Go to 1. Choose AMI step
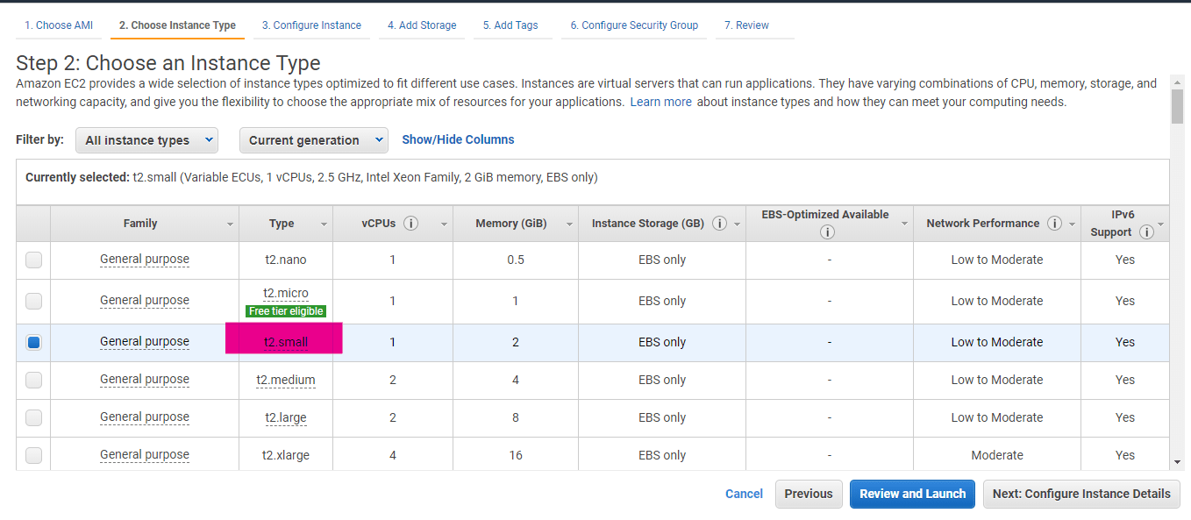1191x520 pixels. [59, 25]
